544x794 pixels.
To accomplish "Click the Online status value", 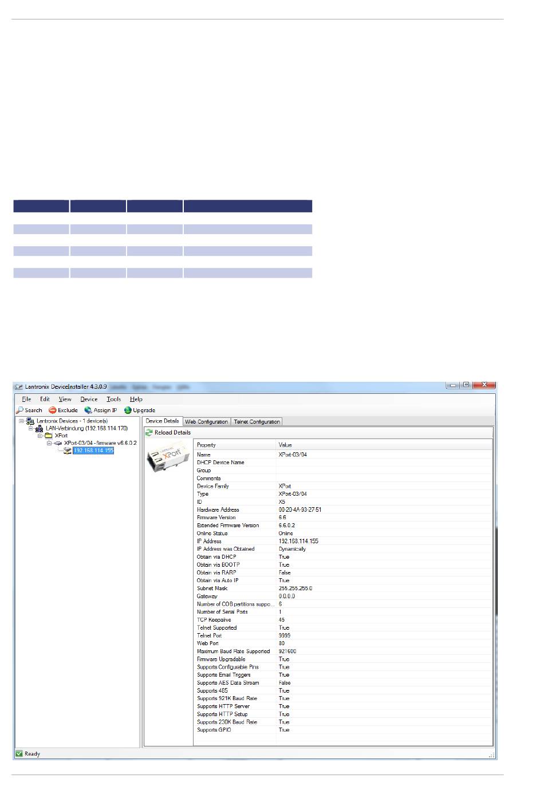I will click(x=286, y=534).
